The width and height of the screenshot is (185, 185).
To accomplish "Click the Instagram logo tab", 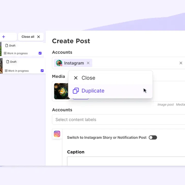I will [x=57, y=134].
